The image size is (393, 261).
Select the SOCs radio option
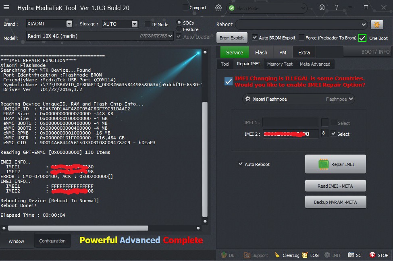(179, 23)
